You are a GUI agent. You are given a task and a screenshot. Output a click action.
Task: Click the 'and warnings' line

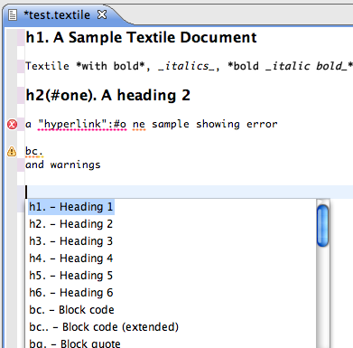pos(63,165)
